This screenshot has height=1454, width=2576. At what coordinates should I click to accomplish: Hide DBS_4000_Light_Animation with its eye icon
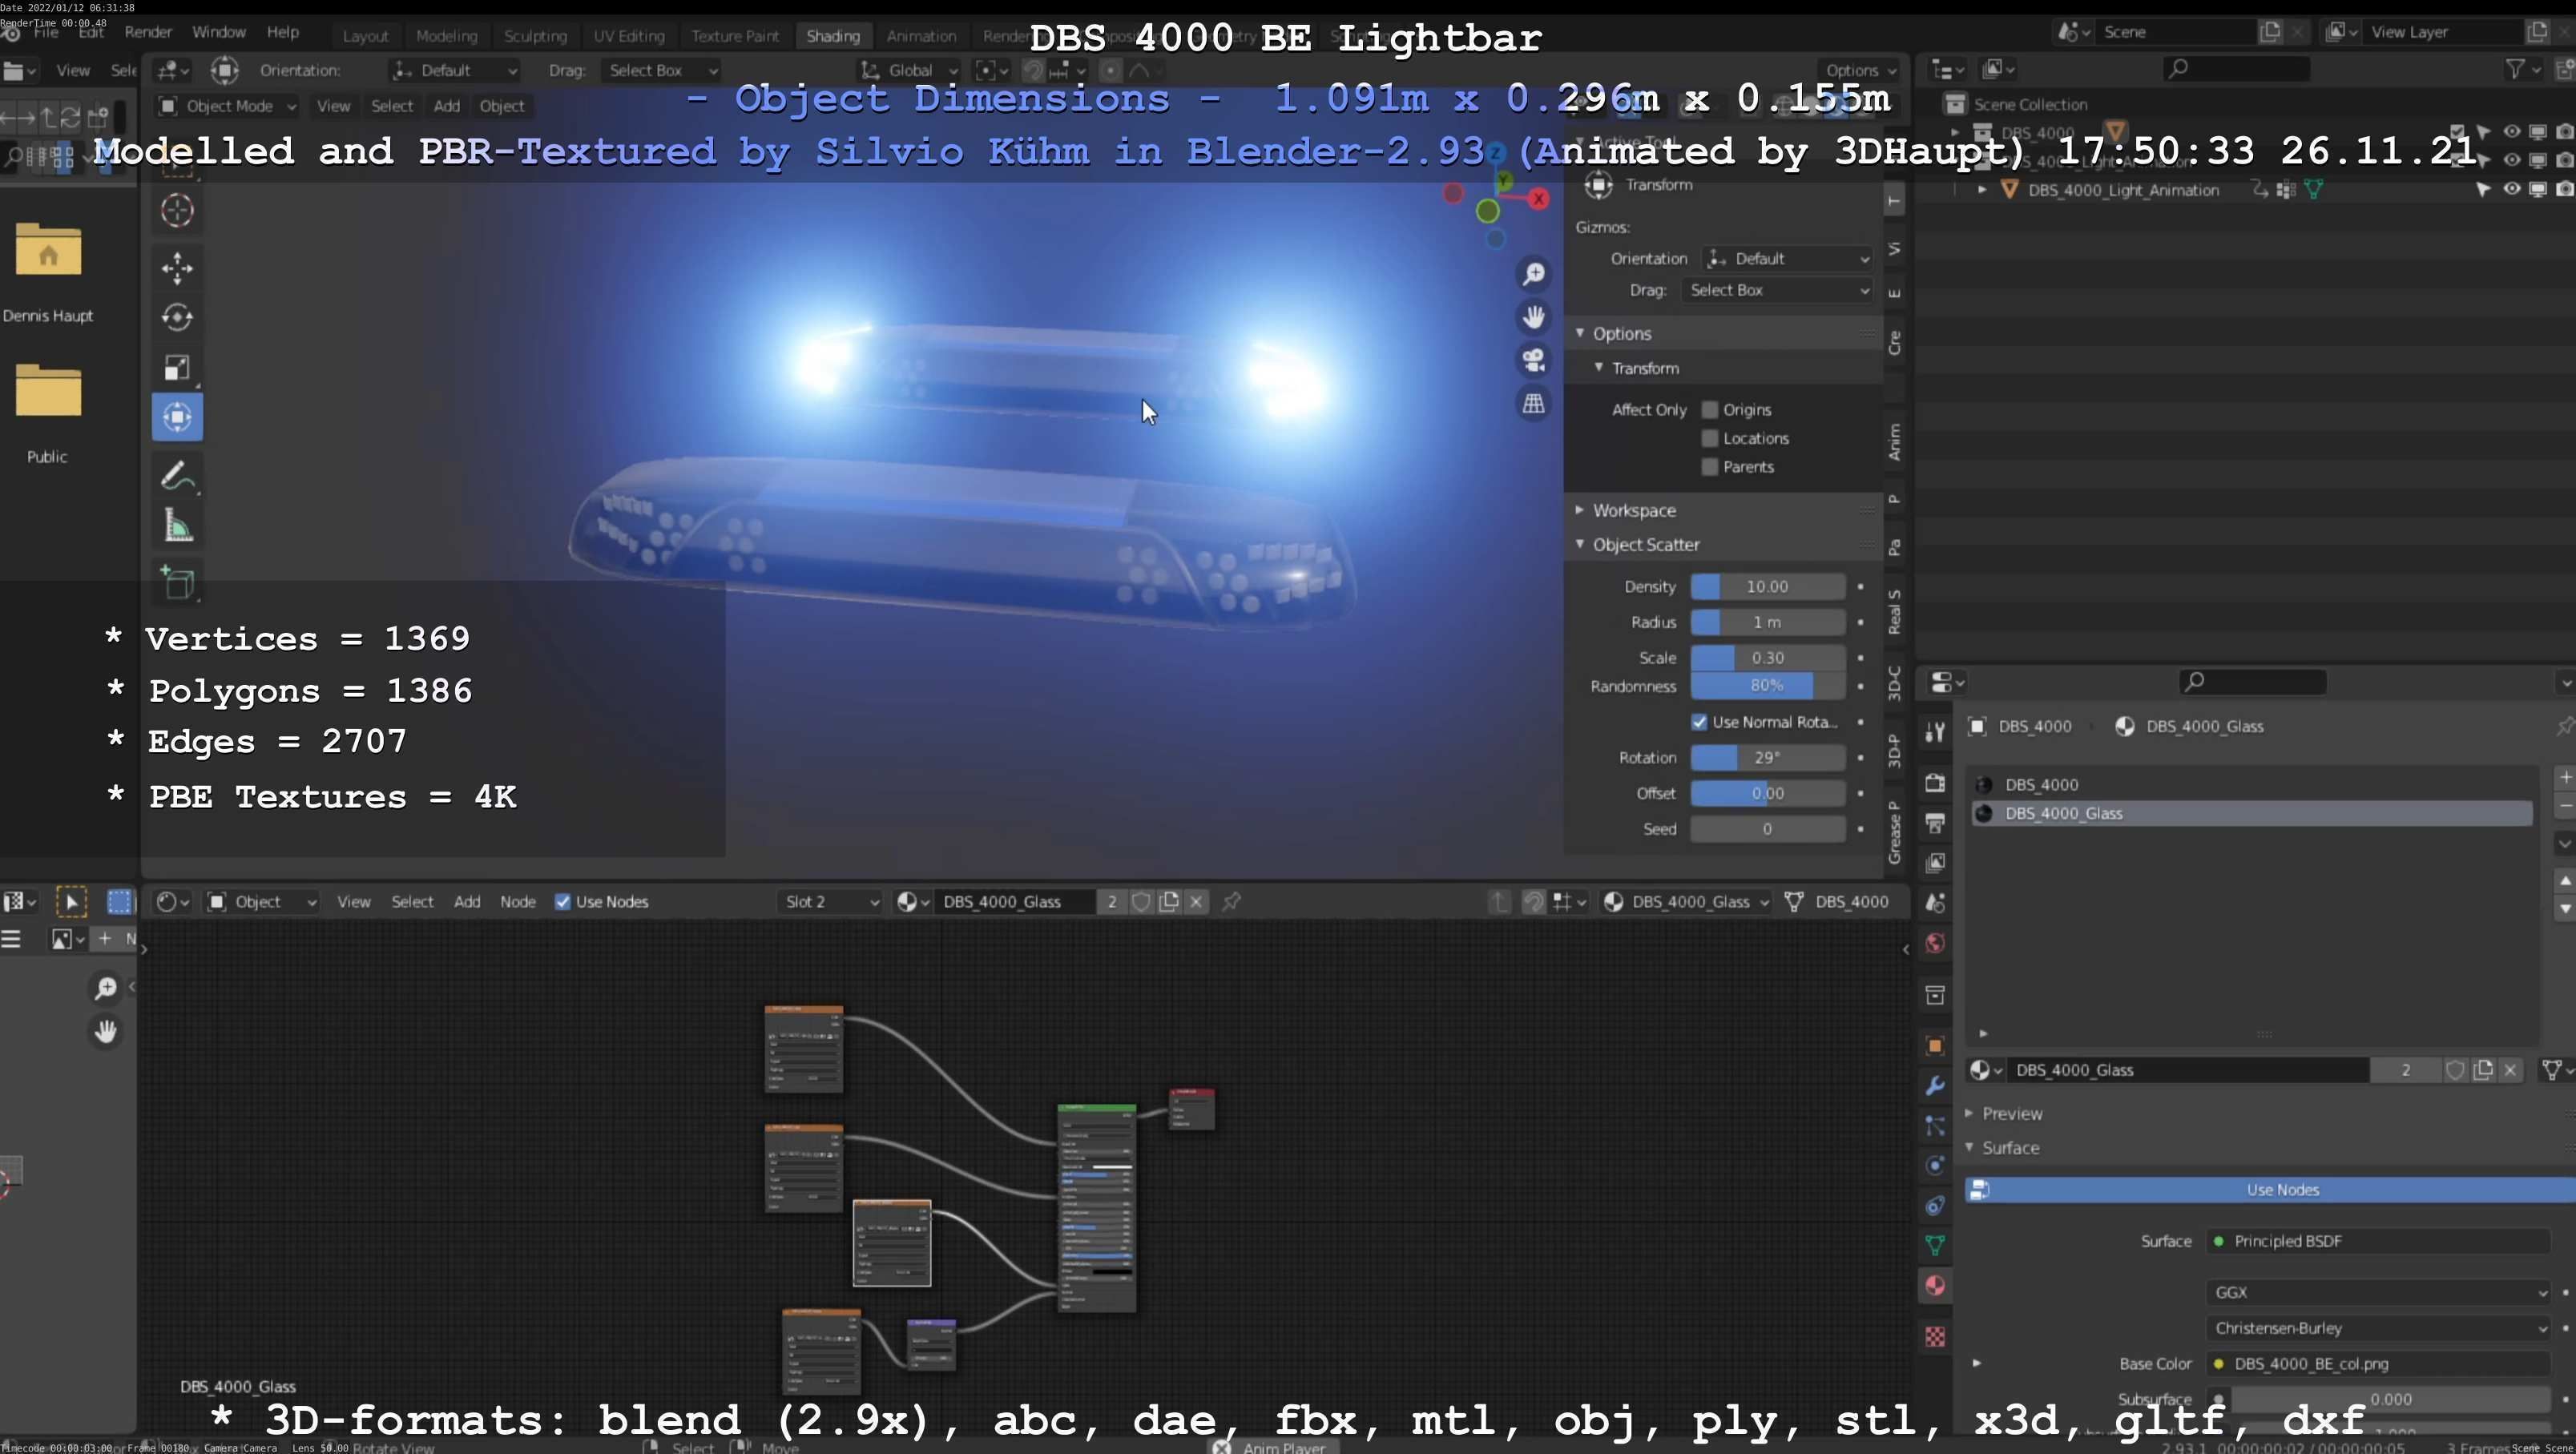pos(2511,189)
